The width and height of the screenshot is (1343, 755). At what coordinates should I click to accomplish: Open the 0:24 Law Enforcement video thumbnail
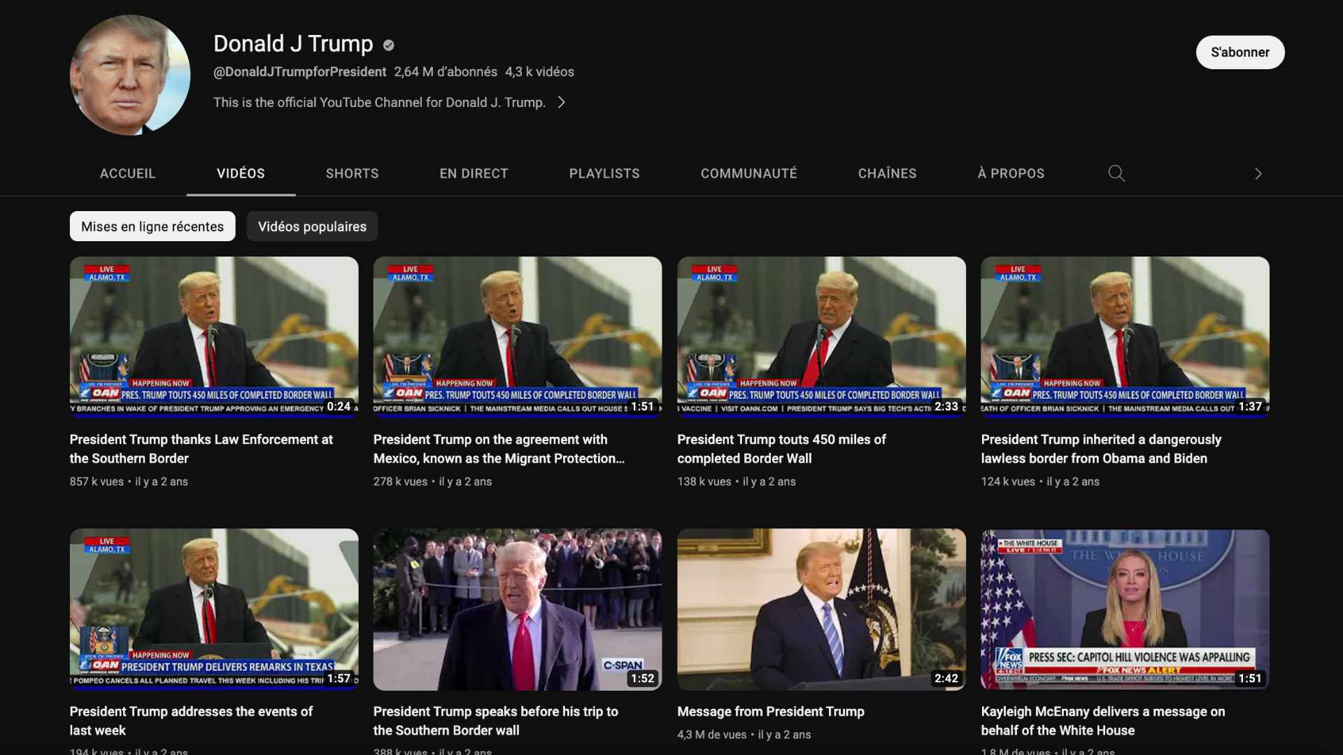214,338
